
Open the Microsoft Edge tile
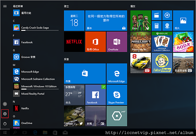(x=117, y=74)
